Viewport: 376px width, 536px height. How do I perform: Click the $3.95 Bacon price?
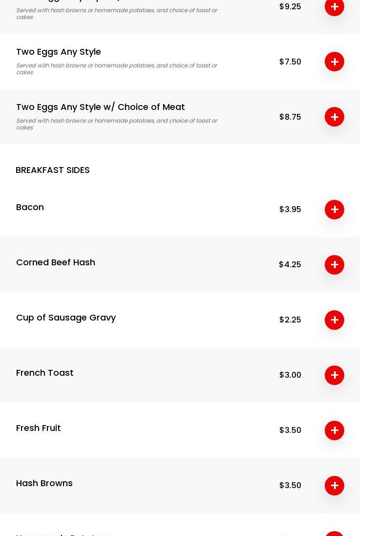pos(290,210)
